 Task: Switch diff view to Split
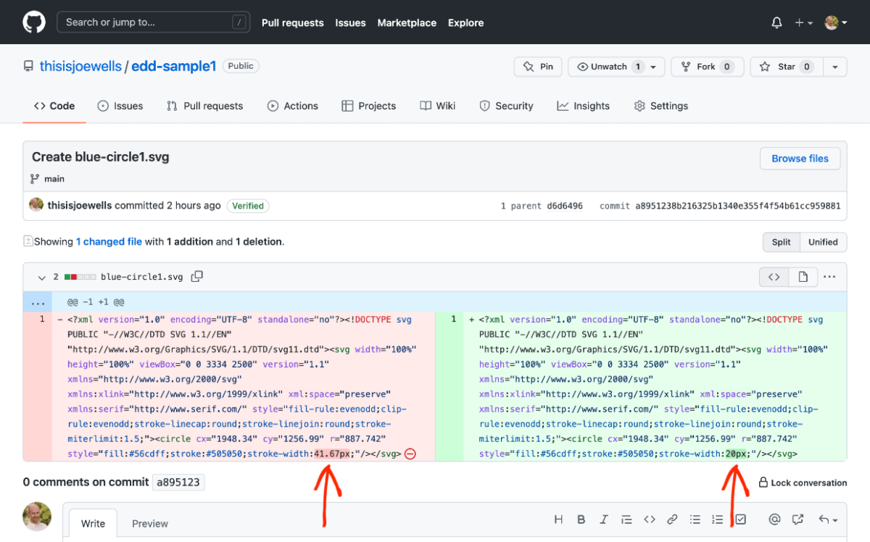click(x=781, y=242)
